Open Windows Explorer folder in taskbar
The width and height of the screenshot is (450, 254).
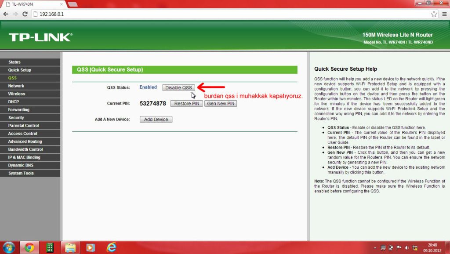(70, 247)
